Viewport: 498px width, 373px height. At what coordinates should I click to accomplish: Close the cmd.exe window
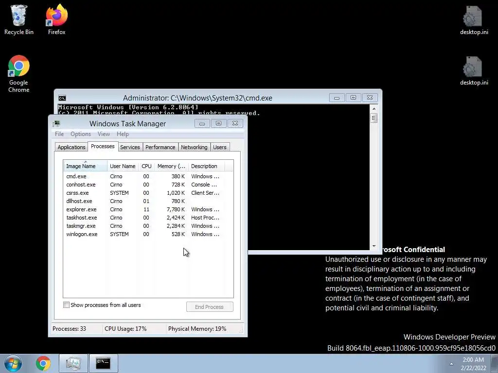(x=370, y=98)
